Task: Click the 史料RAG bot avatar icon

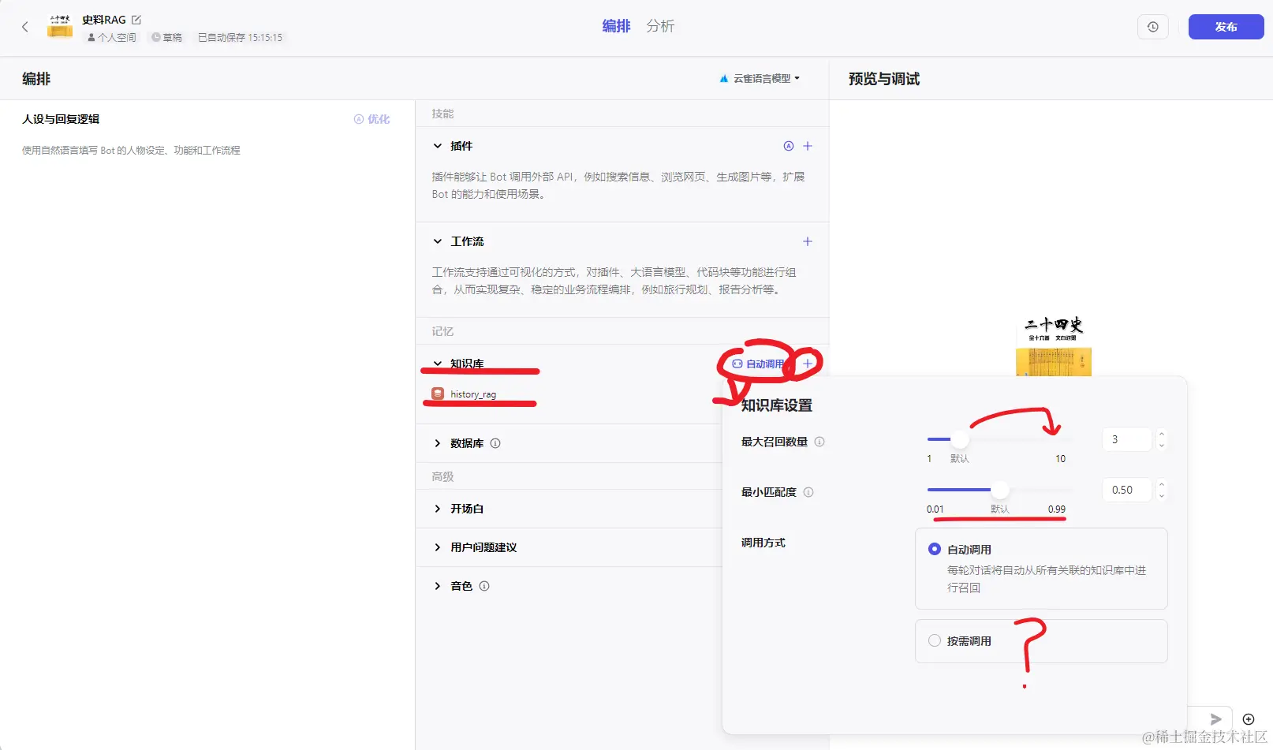Action: tap(60, 27)
